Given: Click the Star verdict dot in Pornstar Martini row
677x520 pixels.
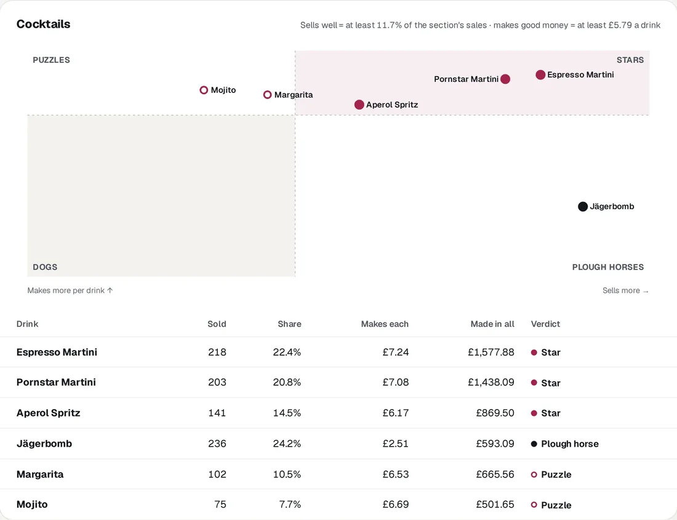Looking at the screenshot, I should 534,383.
